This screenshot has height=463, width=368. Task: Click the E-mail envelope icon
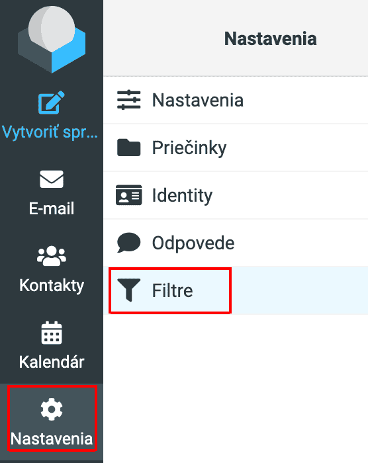point(52,179)
